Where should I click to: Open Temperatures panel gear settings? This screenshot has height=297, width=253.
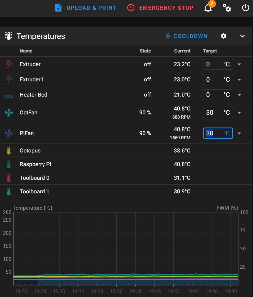[224, 36]
